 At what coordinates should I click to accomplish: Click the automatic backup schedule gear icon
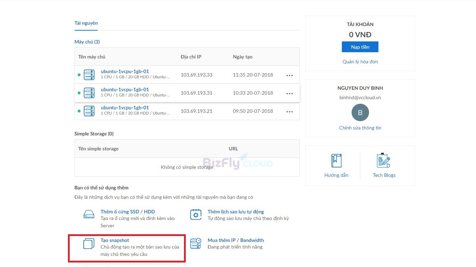pyautogui.click(x=196, y=214)
